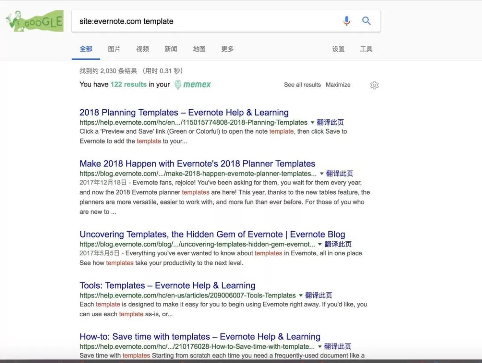Click the blue search magnifier icon
The image size is (482, 363).
[366, 21]
